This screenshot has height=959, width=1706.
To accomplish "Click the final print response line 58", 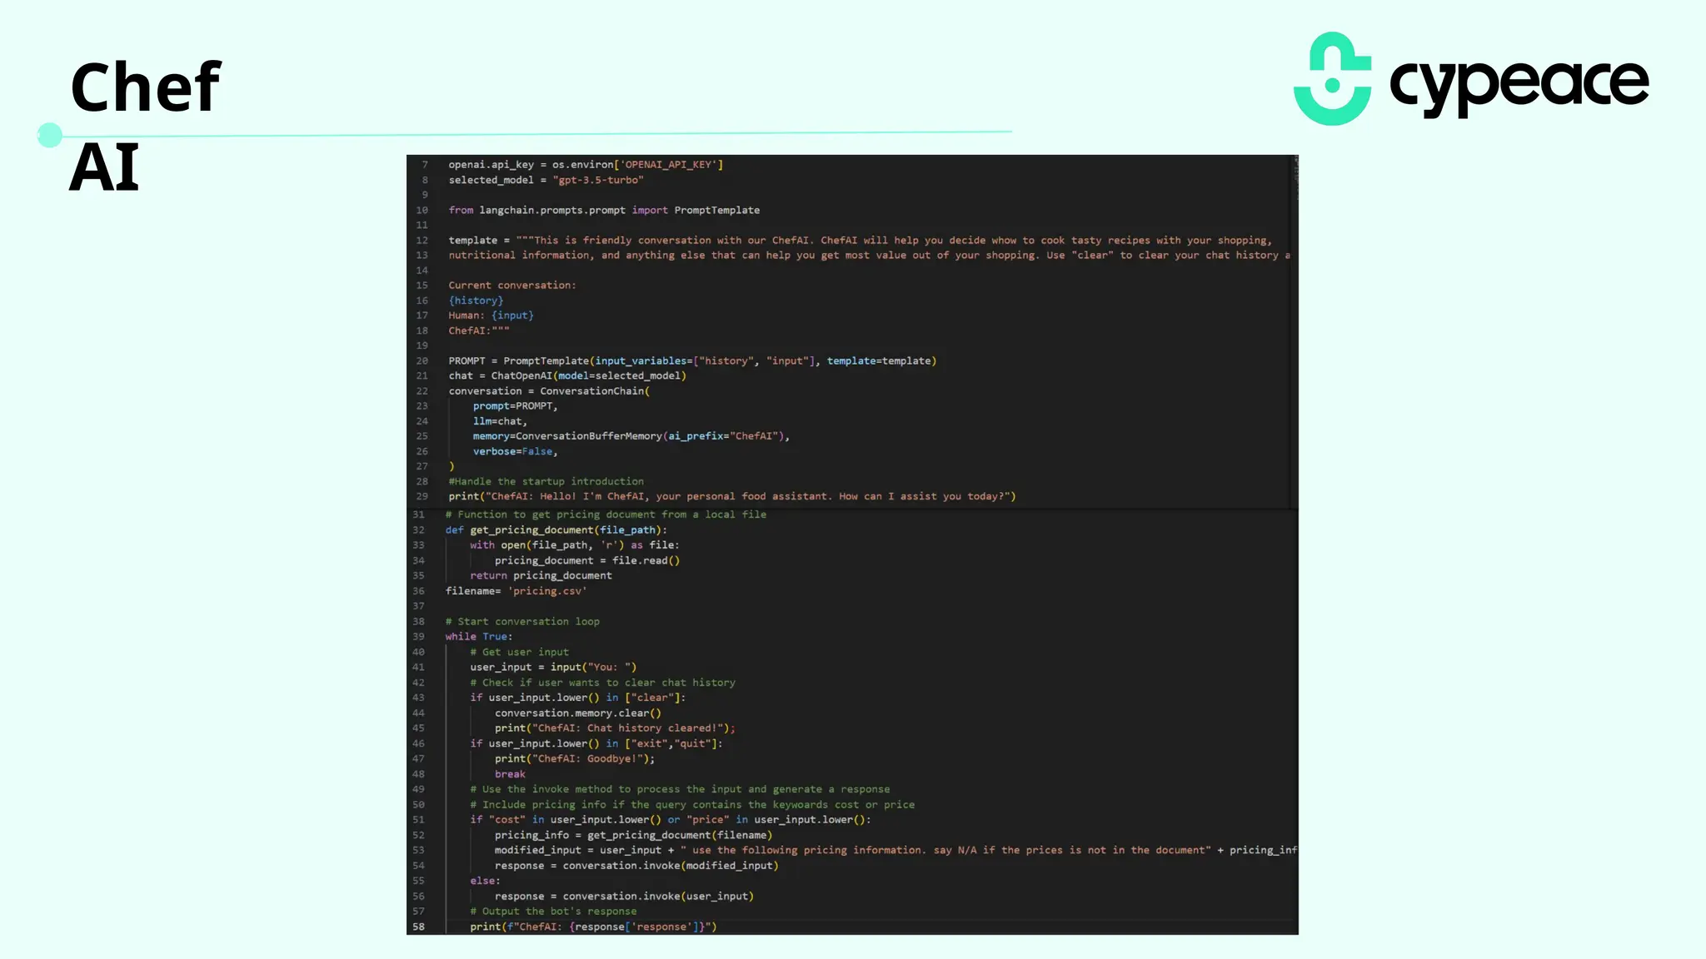I will point(593,927).
